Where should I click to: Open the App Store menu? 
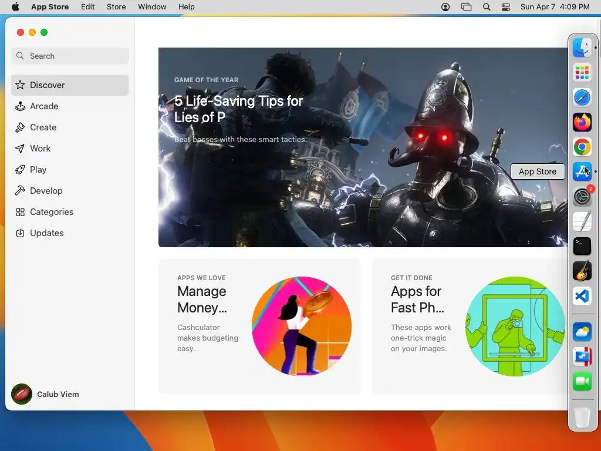coord(50,7)
